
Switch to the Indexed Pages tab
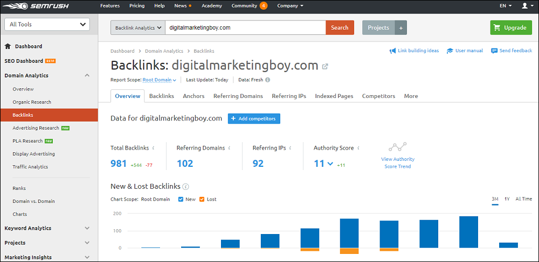pyautogui.click(x=334, y=96)
